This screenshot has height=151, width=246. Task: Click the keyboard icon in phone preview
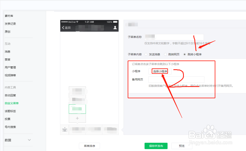point(65,130)
